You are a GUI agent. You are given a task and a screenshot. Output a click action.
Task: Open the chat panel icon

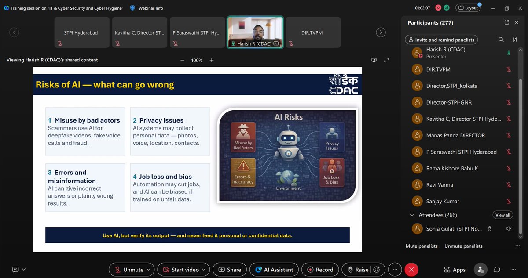(497, 270)
